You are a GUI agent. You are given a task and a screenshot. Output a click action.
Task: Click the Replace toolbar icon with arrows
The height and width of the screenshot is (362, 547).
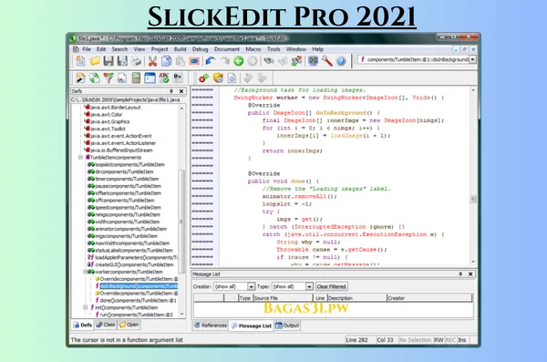pos(296,61)
